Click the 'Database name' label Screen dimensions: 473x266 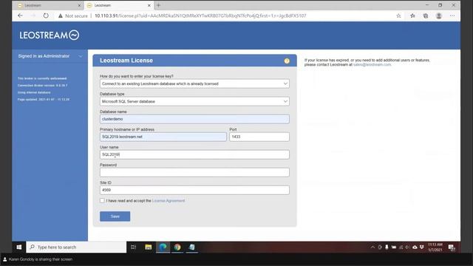click(x=113, y=112)
